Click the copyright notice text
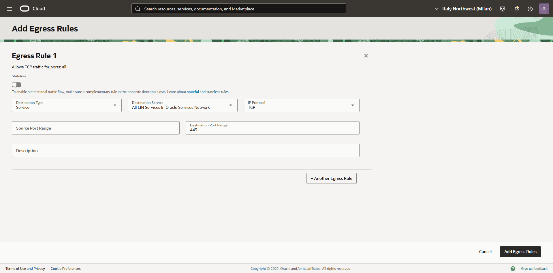This screenshot has height=273, width=553. pos(301,269)
